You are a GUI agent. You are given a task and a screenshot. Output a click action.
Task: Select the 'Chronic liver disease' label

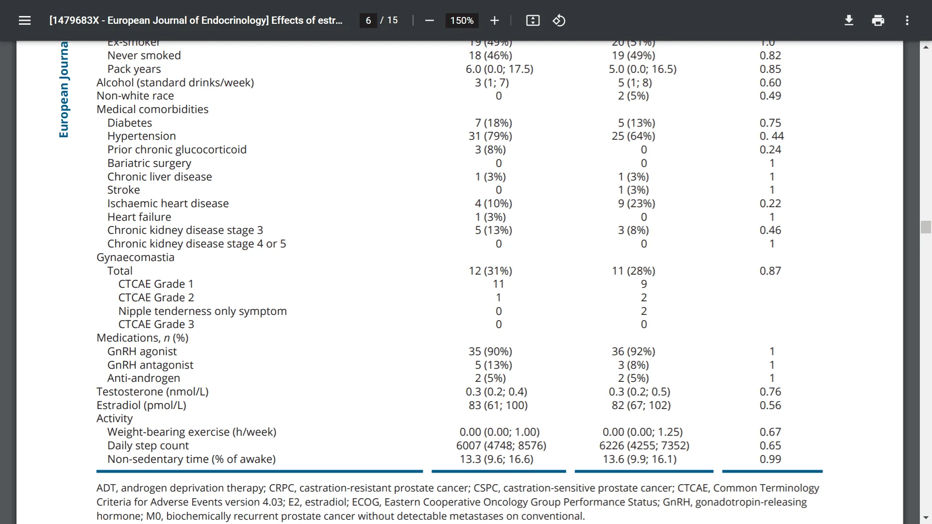[x=160, y=177]
